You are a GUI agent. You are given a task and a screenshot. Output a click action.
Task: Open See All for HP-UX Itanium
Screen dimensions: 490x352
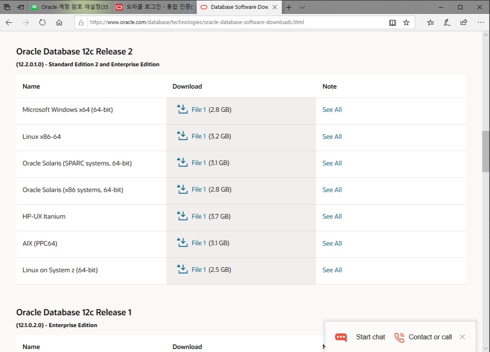(332, 216)
